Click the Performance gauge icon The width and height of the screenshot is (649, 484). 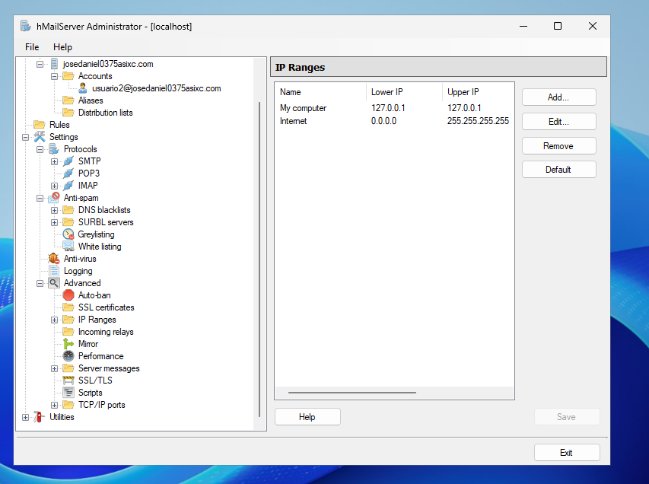68,356
